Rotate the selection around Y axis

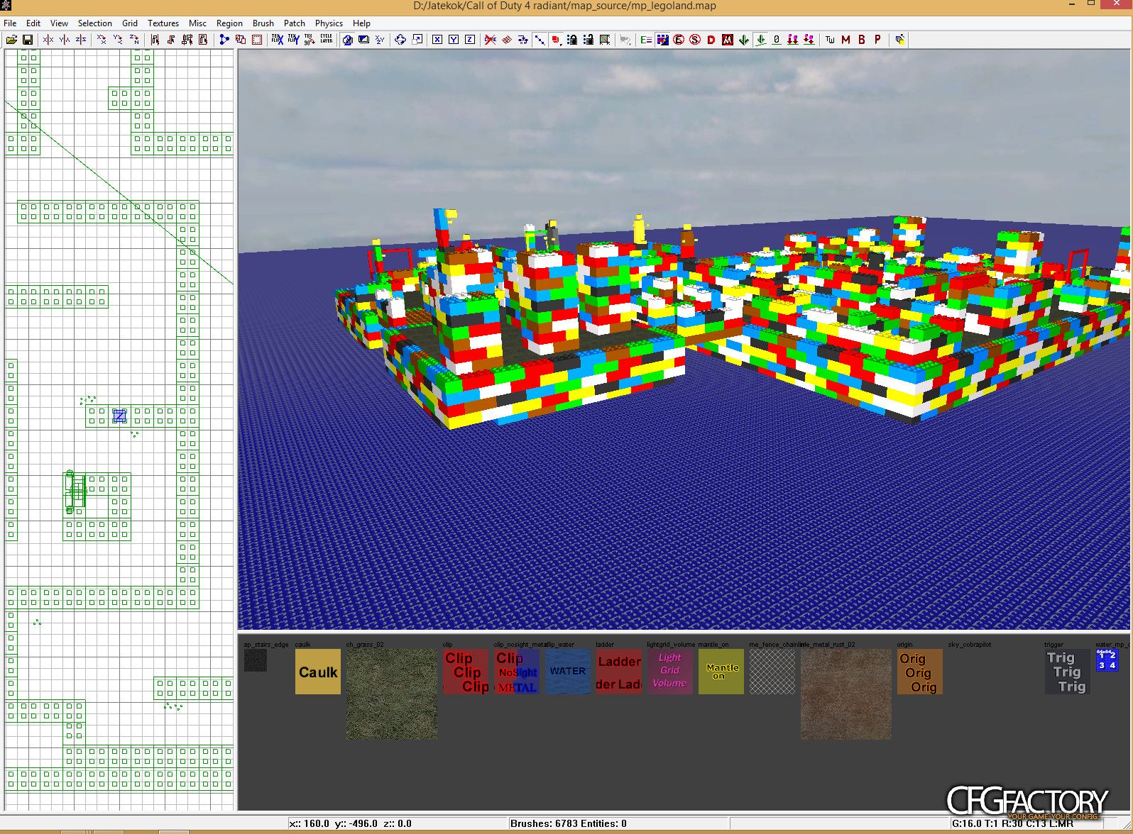coord(118,40)
